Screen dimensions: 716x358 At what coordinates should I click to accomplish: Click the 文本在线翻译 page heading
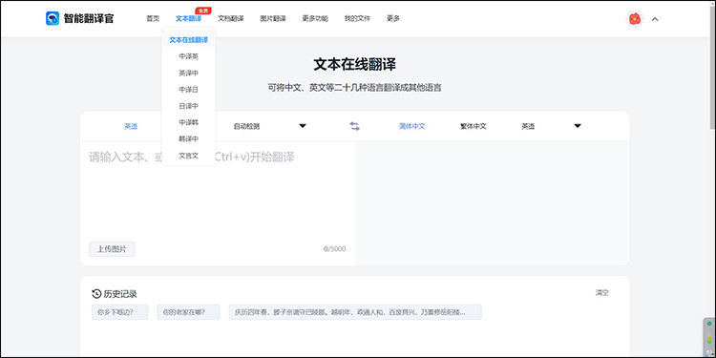(355, 64)
